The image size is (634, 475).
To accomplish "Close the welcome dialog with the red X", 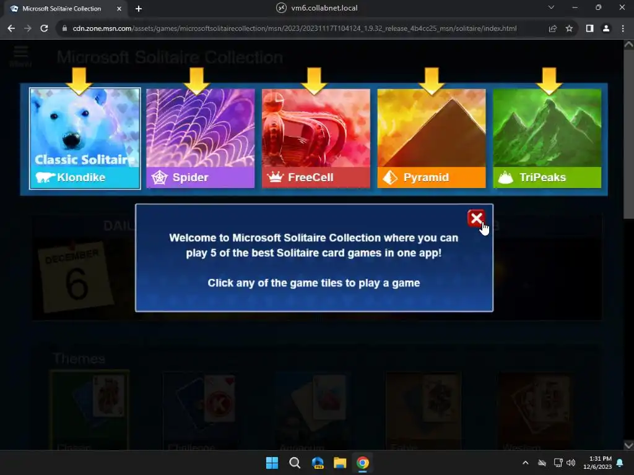I will click(476, 218).
